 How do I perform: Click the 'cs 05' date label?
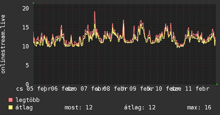click(x=25, y=89)
